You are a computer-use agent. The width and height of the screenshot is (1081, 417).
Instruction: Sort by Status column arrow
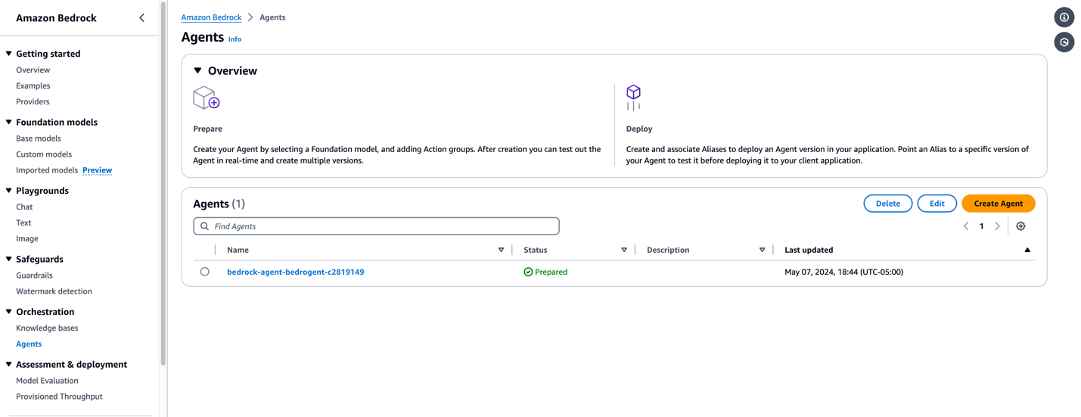click(624, 250)
